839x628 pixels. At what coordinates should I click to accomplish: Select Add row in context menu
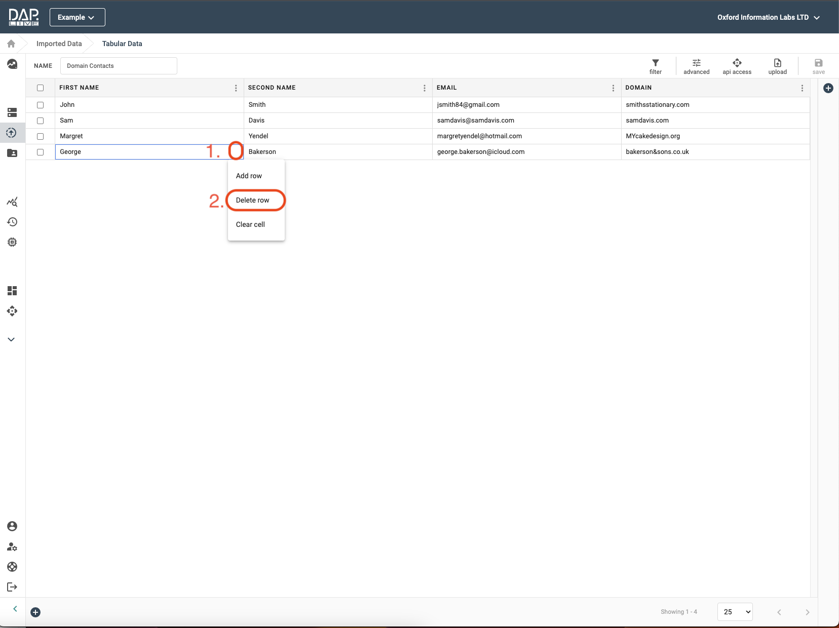[x=249, y=176]
